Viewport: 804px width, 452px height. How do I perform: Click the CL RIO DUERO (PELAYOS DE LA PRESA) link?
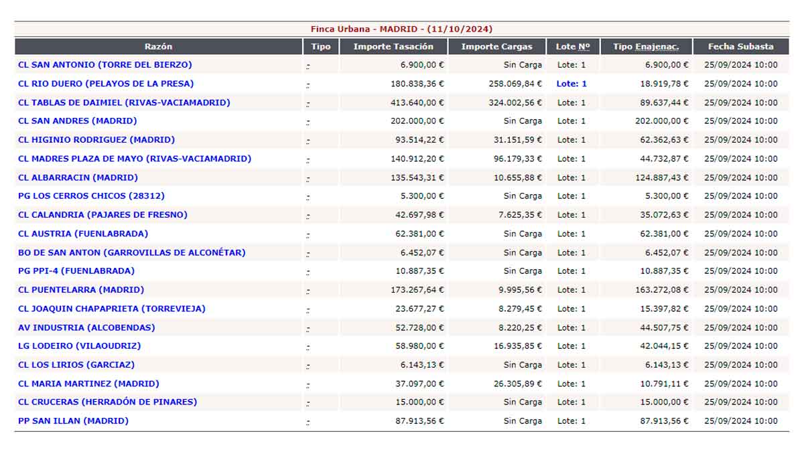click(106, 84)
